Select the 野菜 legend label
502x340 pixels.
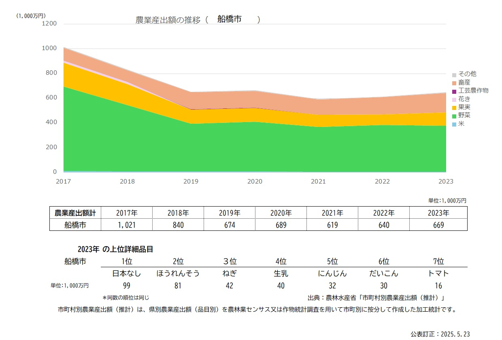464,116
